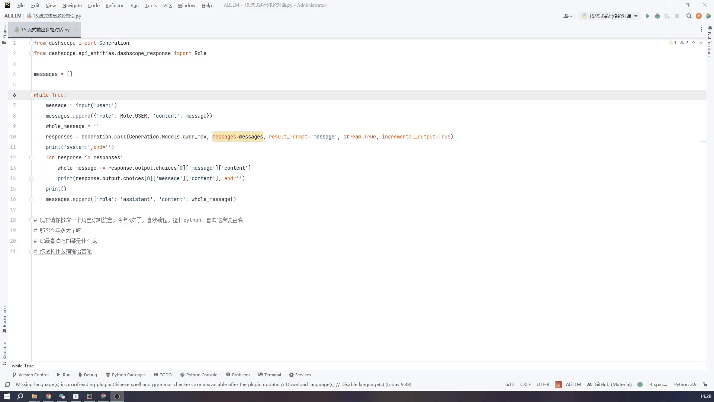Screen dimensions: 714x402
Task: Select Run from the menu bar
Action: point(134,6)
